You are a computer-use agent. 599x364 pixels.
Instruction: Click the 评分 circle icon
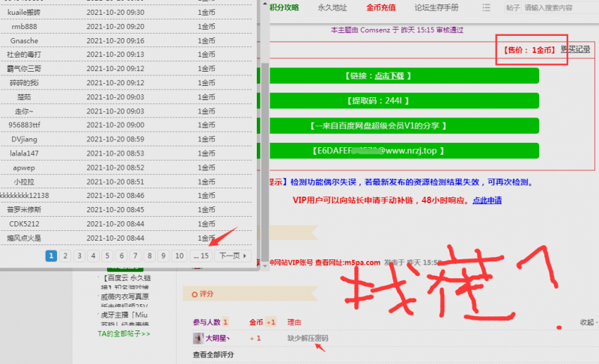coord(195,294)
